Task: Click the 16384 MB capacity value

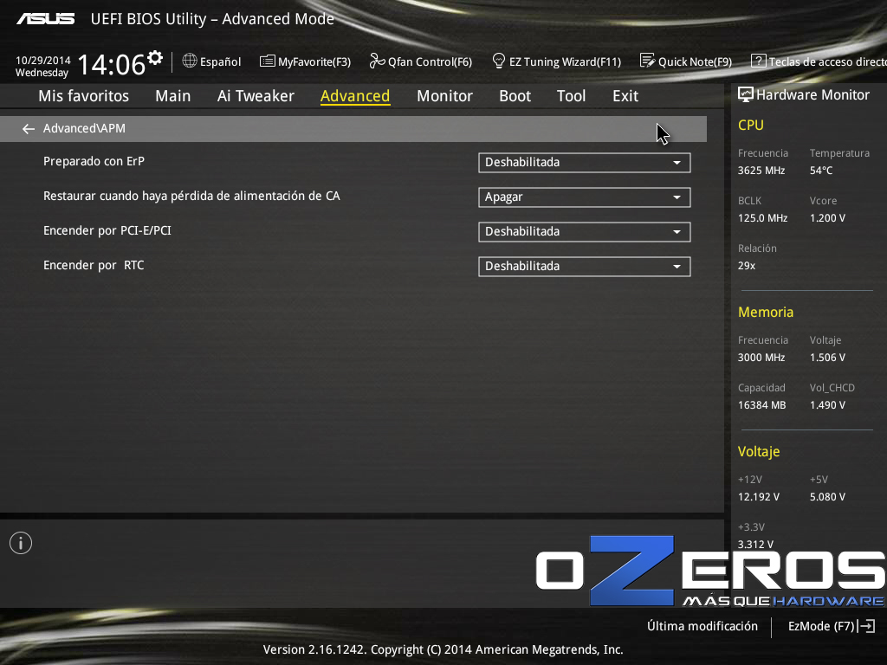Action: pos(762,405)
